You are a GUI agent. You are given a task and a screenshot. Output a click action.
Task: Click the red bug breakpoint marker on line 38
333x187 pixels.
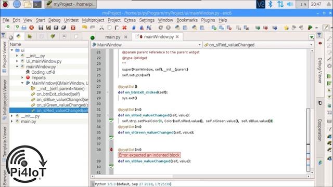(111, 150)
